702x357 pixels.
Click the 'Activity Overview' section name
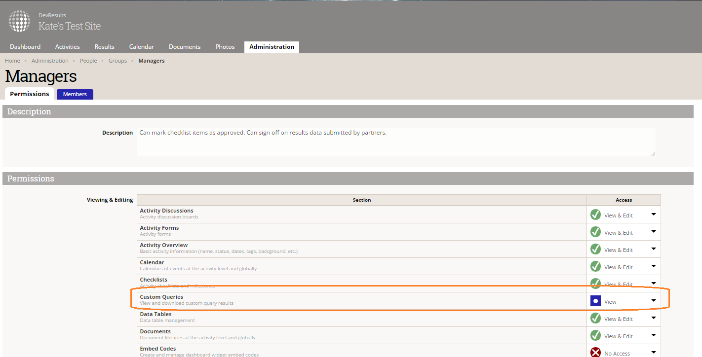(x=164, y=245)
